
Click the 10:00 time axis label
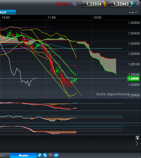point(6,18)
